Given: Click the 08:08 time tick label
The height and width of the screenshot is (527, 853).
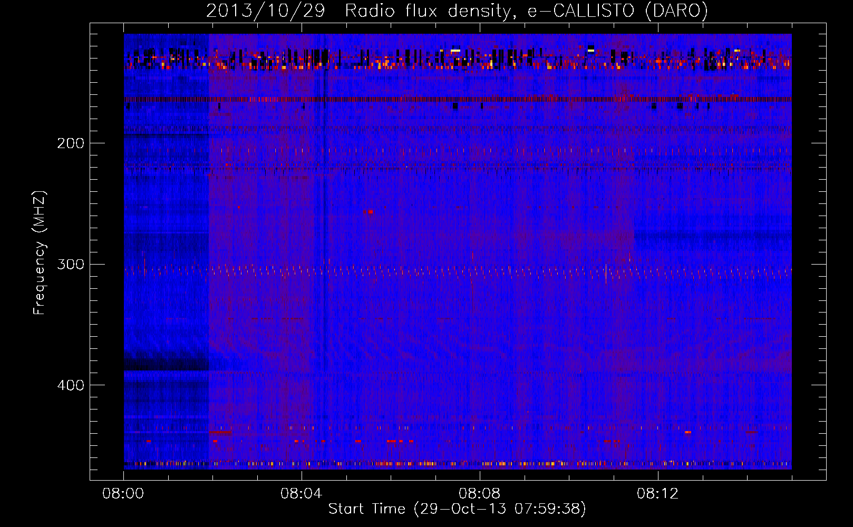Looking at the screenshot, I should [480, 494].
